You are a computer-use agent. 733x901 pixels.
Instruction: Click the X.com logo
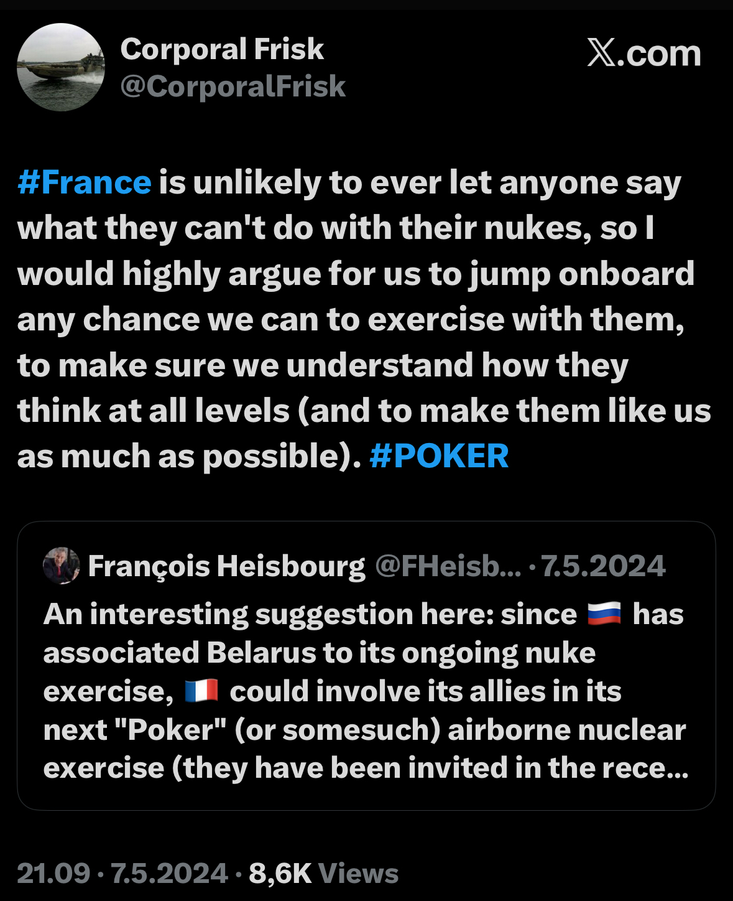pyautogui.click(x=643, y=54)
